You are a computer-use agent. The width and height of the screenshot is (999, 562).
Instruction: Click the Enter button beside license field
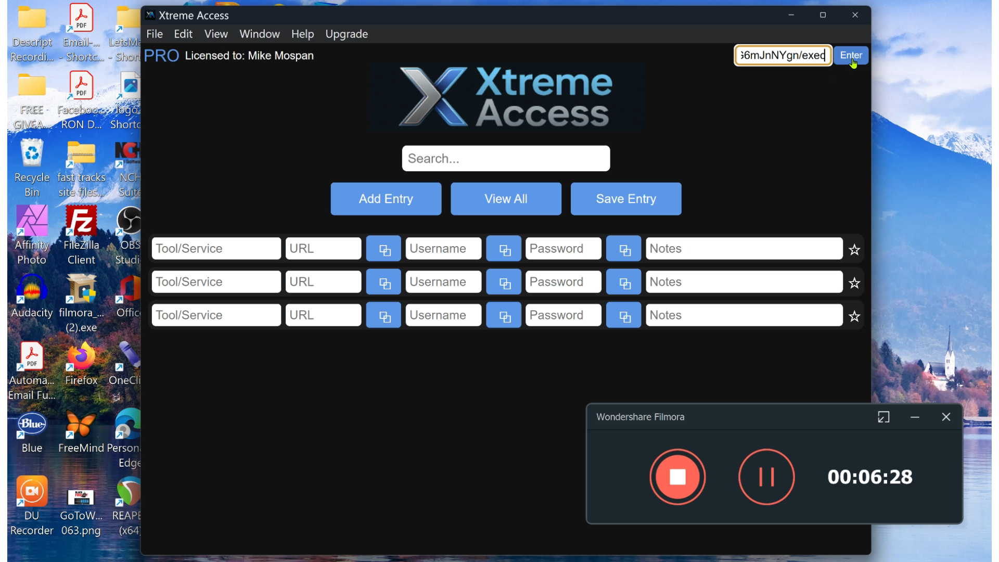tap(851, 55)
